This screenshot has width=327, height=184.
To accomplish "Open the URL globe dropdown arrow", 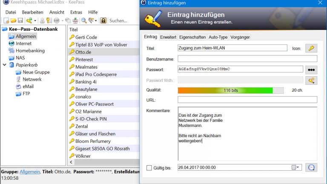I will tap(62, 20).
